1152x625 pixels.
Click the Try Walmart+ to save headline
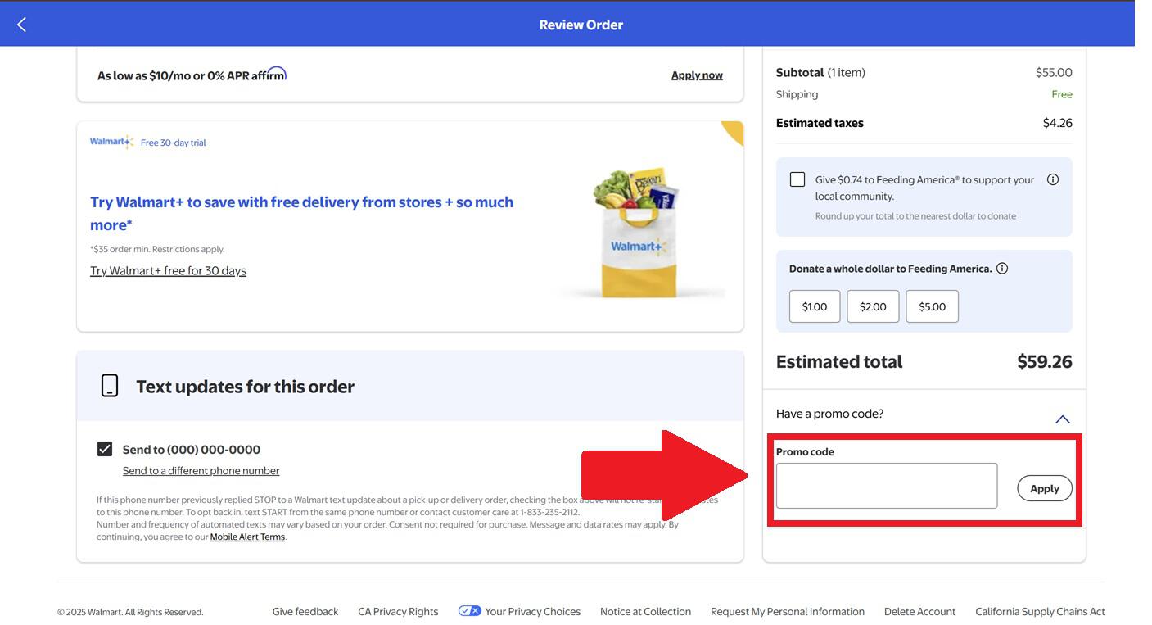click(x=301, y=213)
